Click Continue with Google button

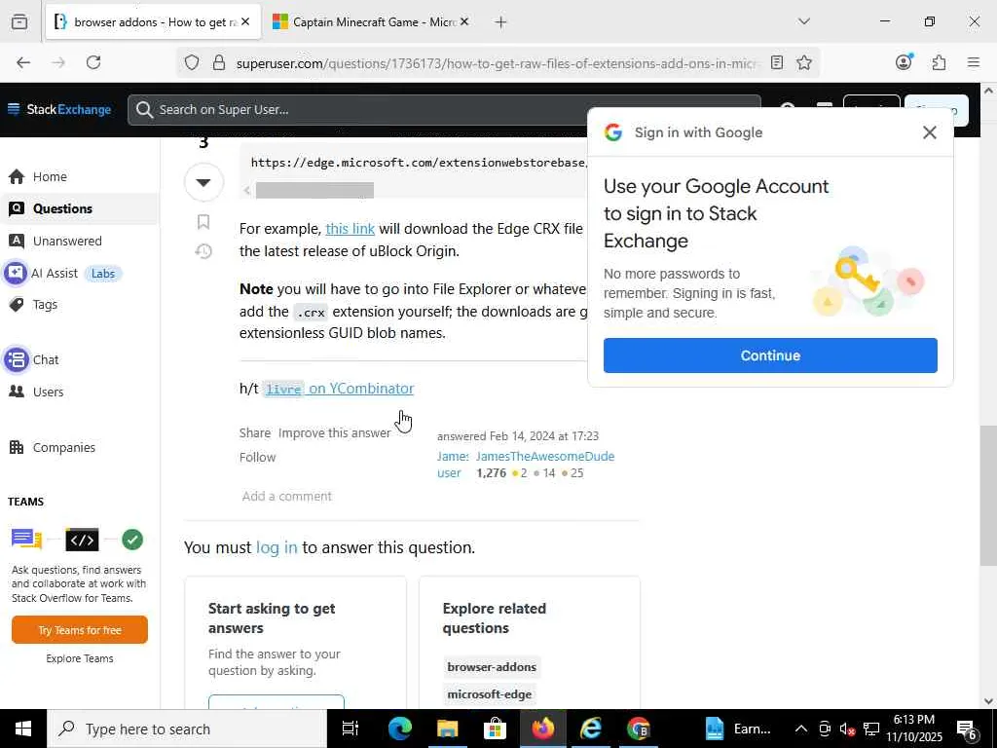pyautogui.click(x=770, y=355)
